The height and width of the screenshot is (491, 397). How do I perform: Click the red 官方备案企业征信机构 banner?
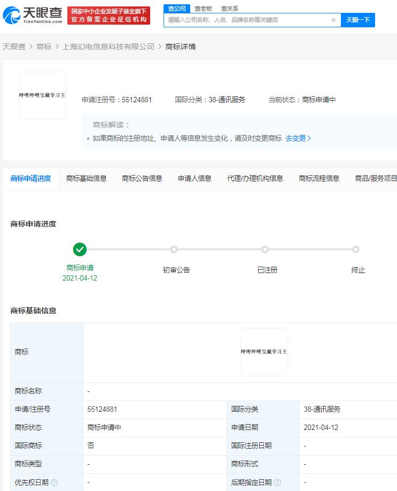point(109,16)
